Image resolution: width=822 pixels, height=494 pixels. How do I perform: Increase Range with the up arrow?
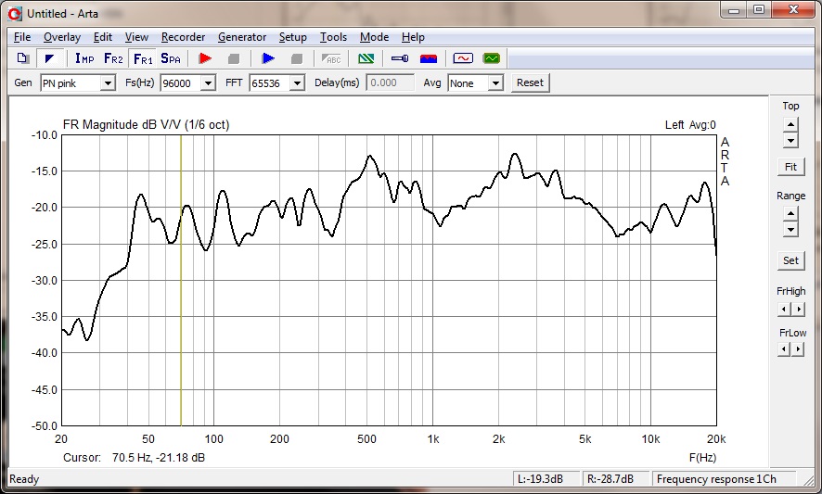790,214
